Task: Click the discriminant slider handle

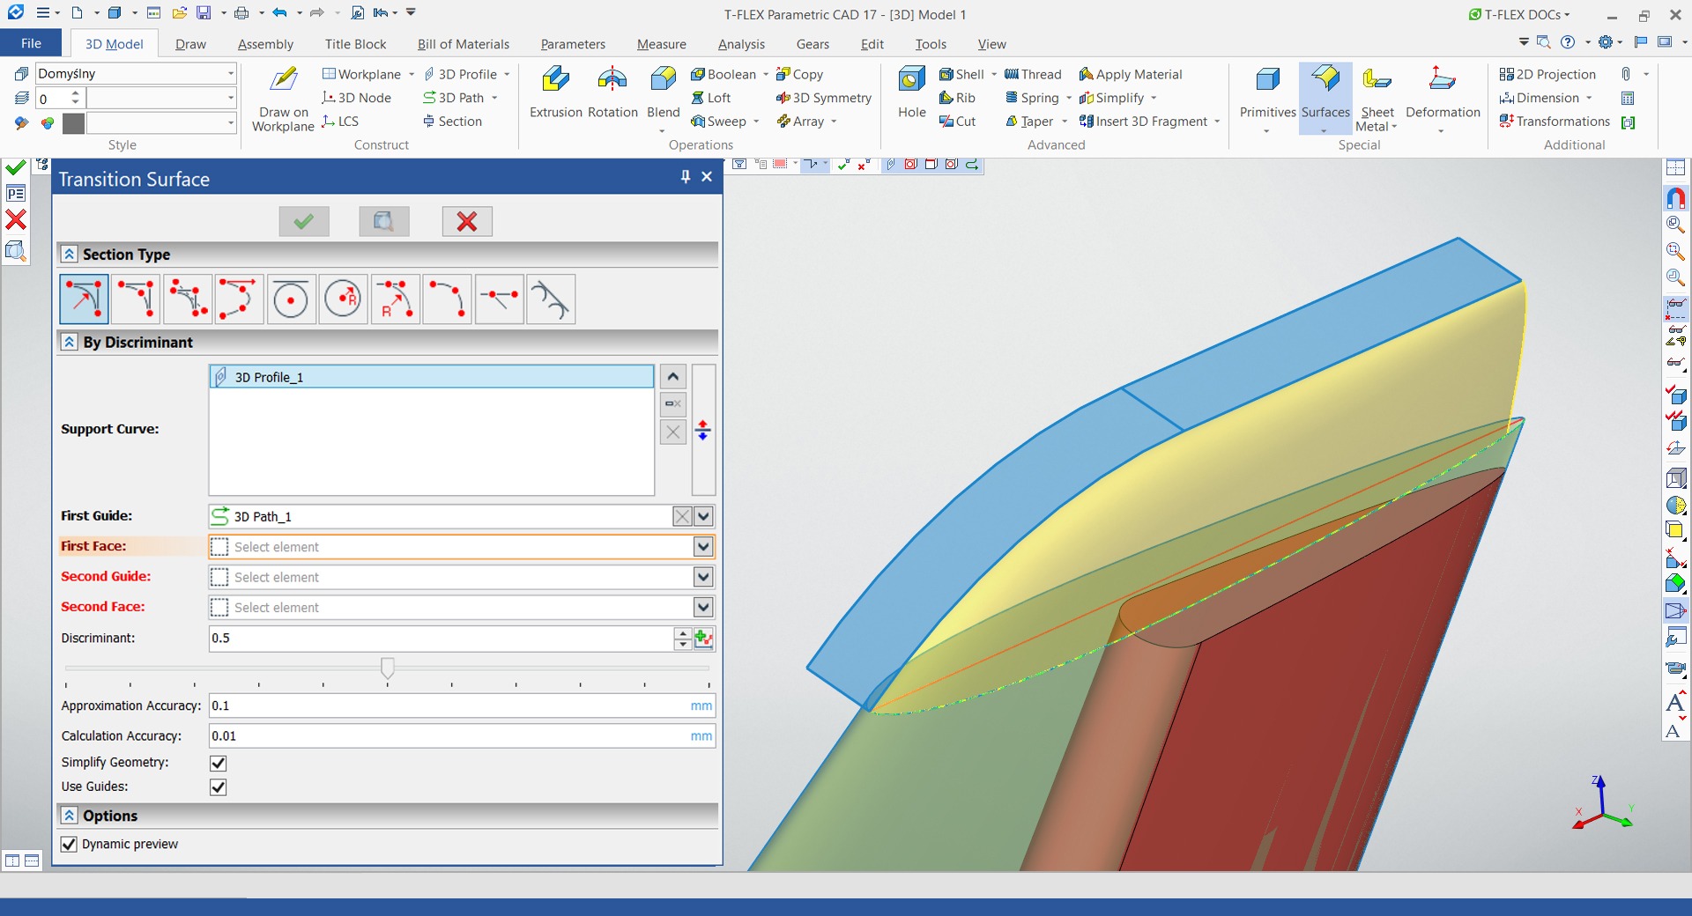Action: coord(387,668)
